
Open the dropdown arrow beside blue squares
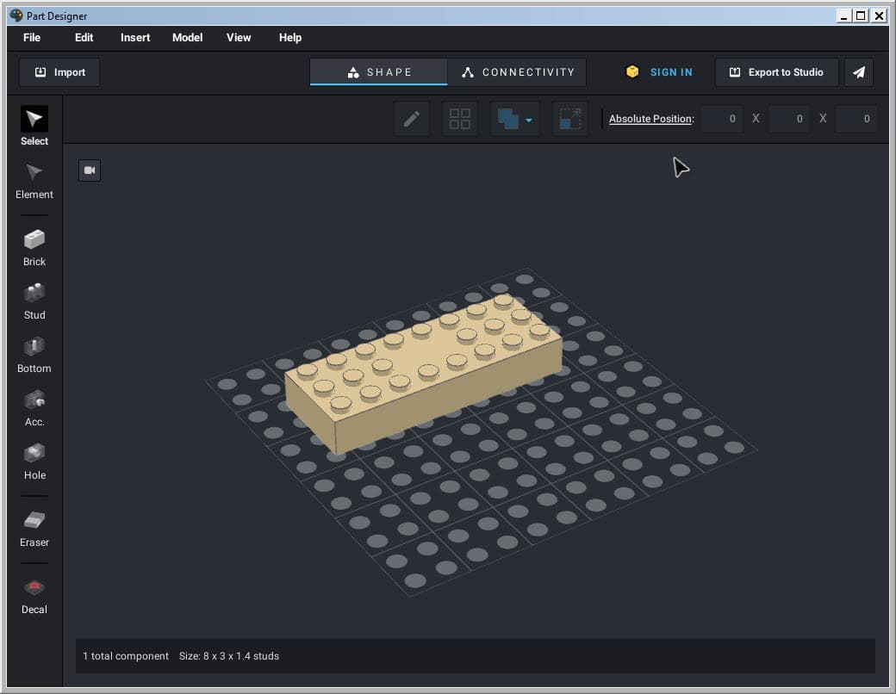pyautogui.click(x=529, y=120)
